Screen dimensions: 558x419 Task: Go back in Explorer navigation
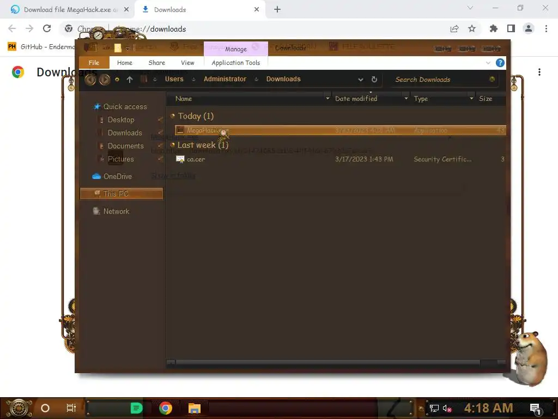[90, 79]
